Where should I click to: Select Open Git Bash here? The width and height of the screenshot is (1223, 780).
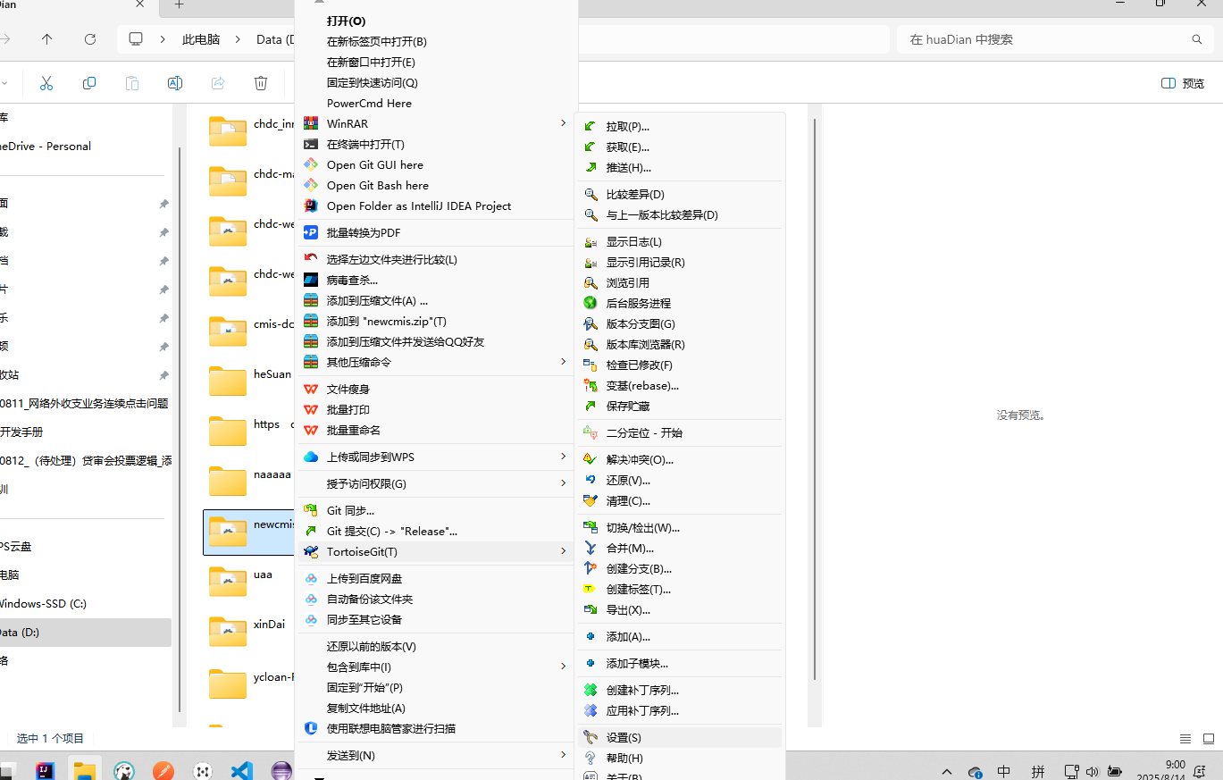[x=375, y=185]
